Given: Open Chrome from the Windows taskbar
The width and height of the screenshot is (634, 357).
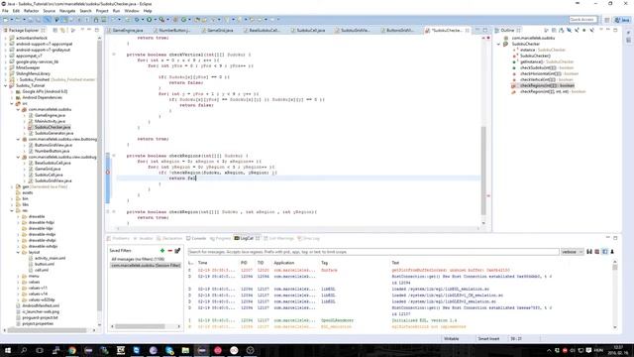Looking at the screenshot, I should tap(72, 350).
